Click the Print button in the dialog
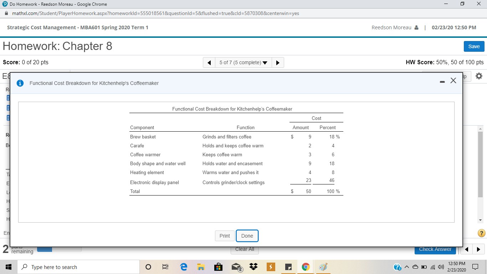487x274 pixels. tap(224, 236)
